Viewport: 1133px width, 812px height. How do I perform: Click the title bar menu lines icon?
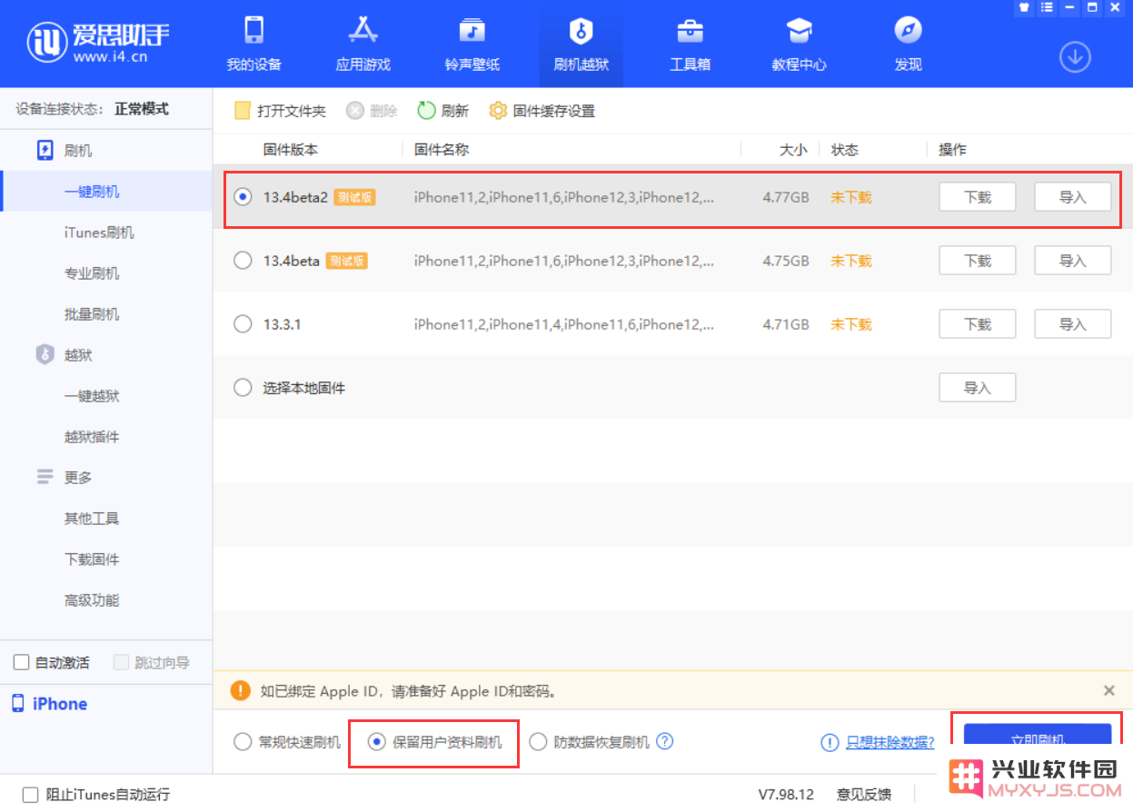[1048, 7]
